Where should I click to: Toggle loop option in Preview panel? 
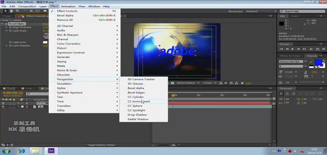(x=318, y=49)
